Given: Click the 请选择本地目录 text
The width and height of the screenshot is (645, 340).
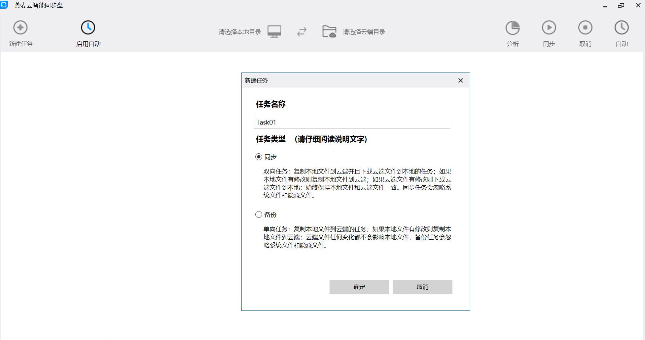Looking at the screenshot, I should pyautogui.click(x=240, y=32).
